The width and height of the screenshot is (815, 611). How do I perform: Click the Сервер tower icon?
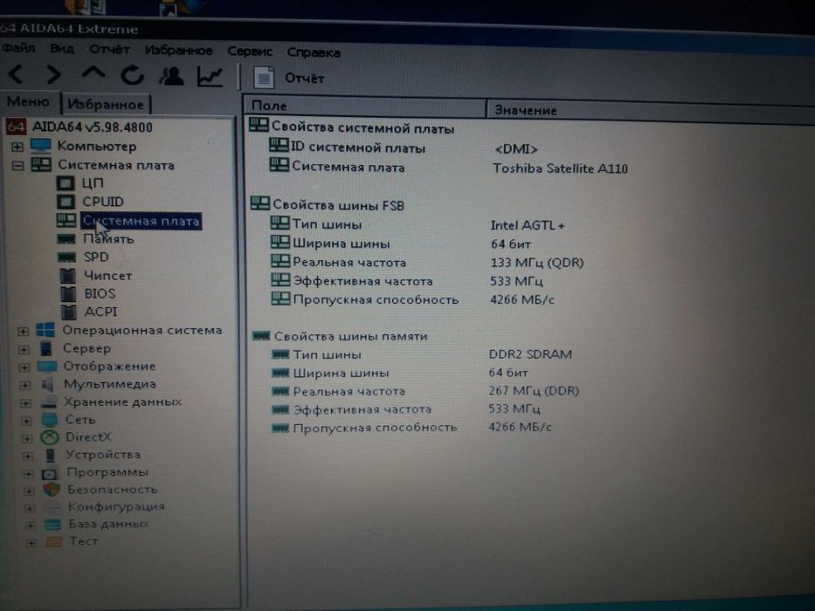(46, 348)
